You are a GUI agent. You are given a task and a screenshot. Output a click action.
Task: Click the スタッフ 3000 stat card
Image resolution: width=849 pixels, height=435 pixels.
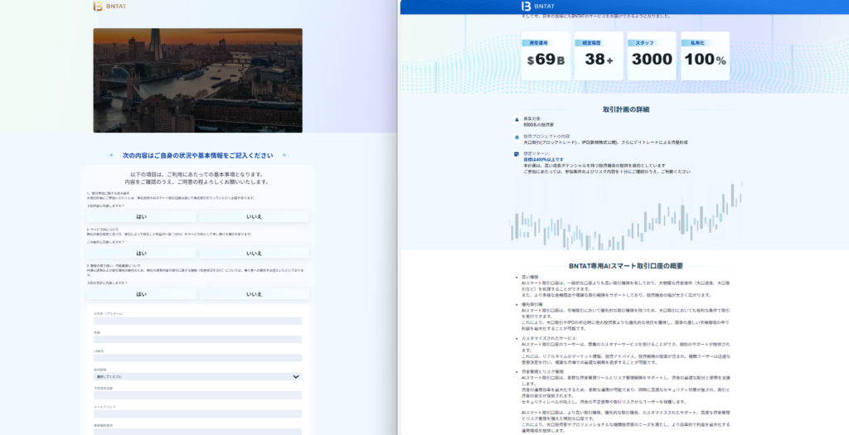[x=652, y=56]
